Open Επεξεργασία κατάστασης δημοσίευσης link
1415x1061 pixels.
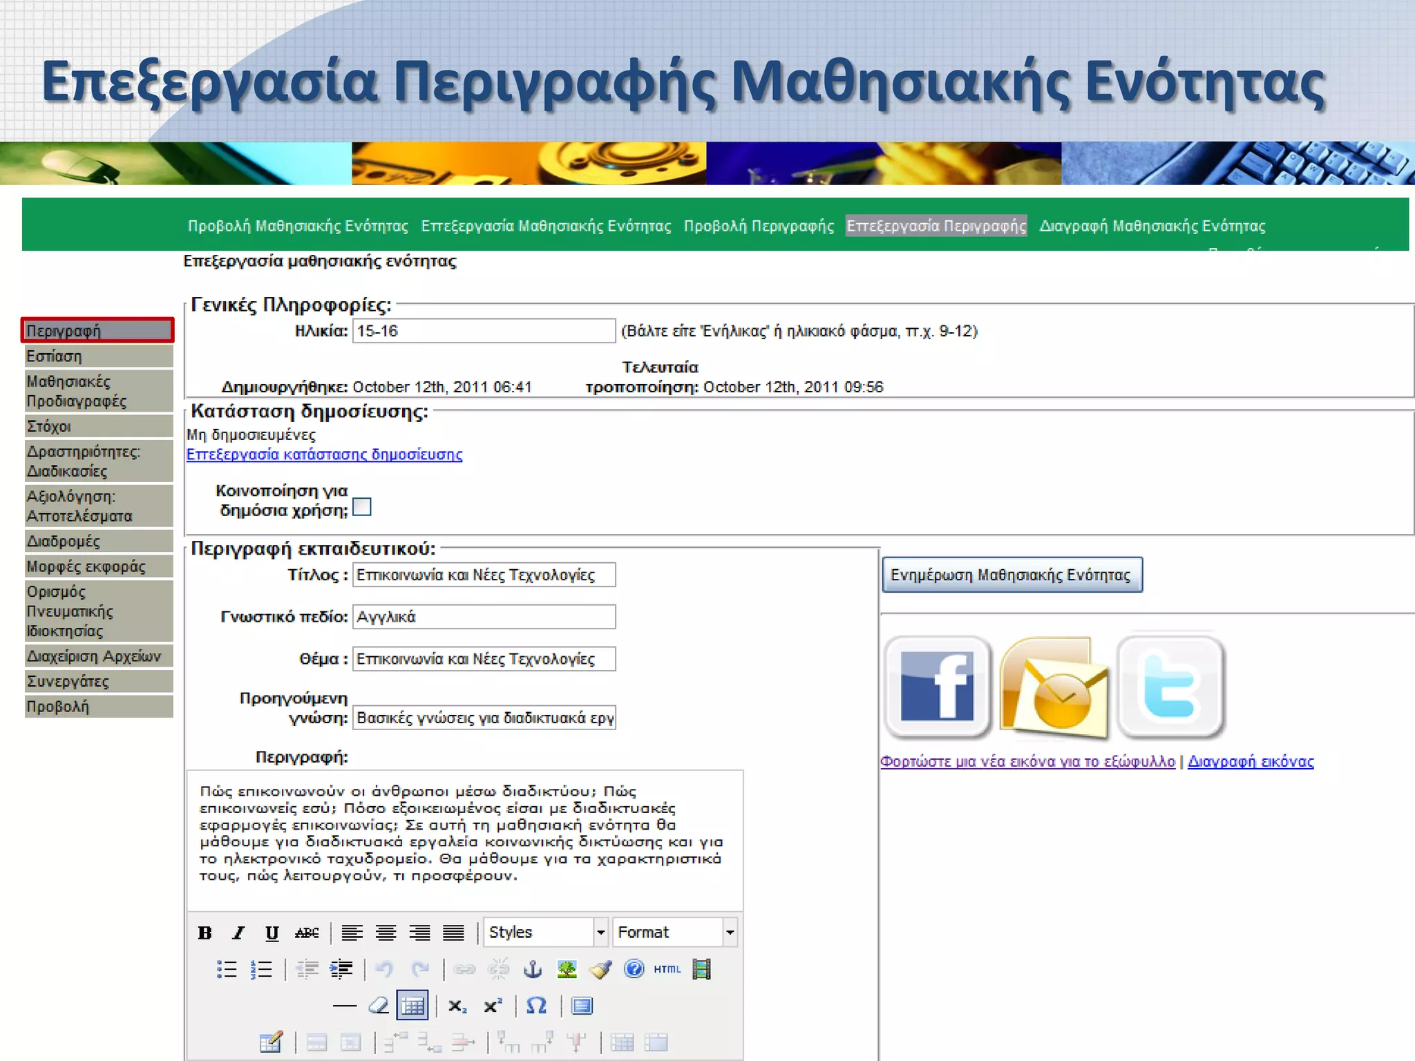324,455
